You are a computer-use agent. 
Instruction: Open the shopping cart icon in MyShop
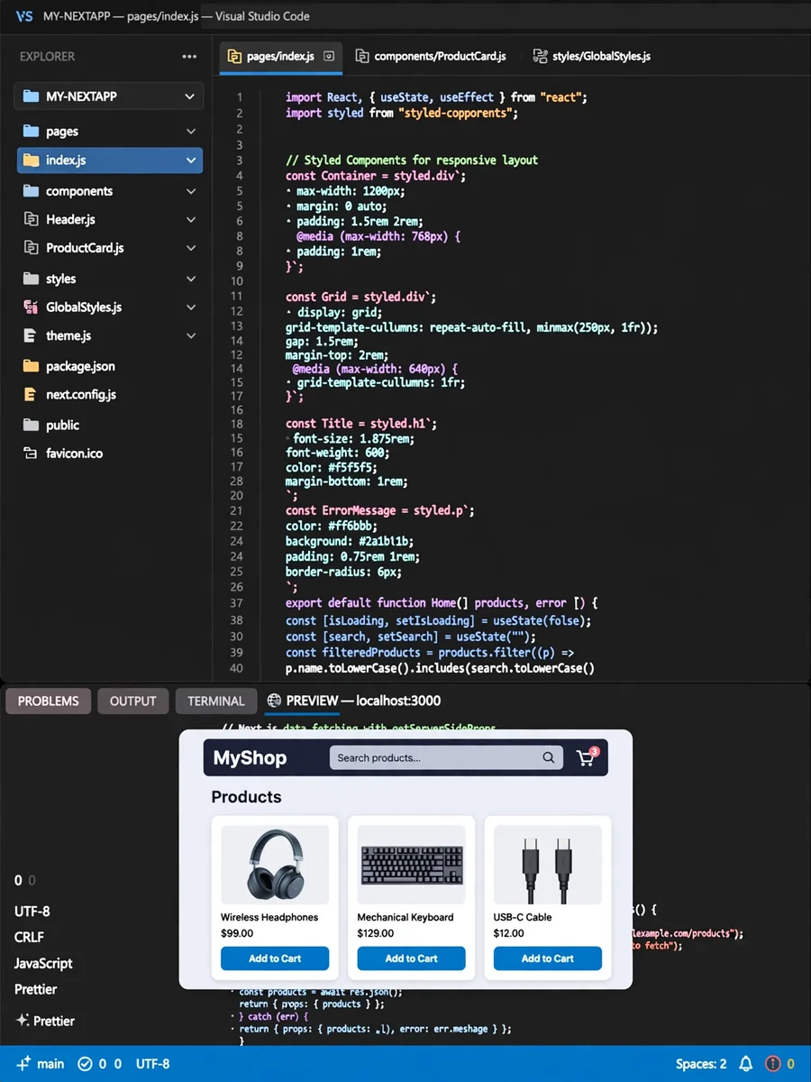coord(587,757)
